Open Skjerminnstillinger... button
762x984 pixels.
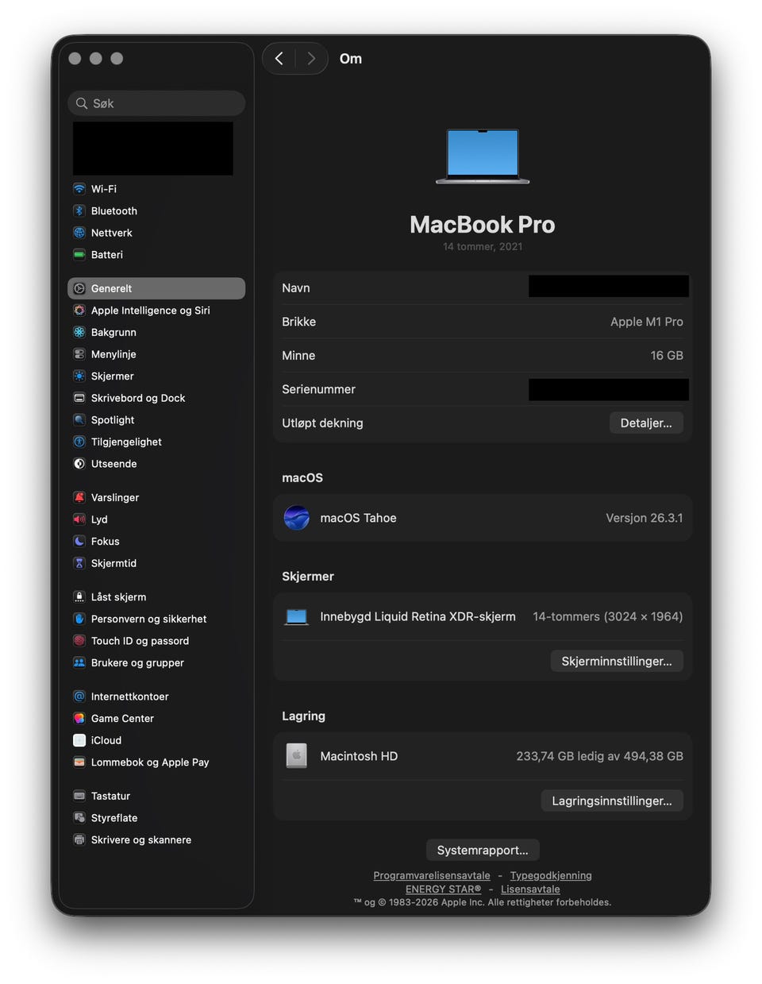(617, 662)
